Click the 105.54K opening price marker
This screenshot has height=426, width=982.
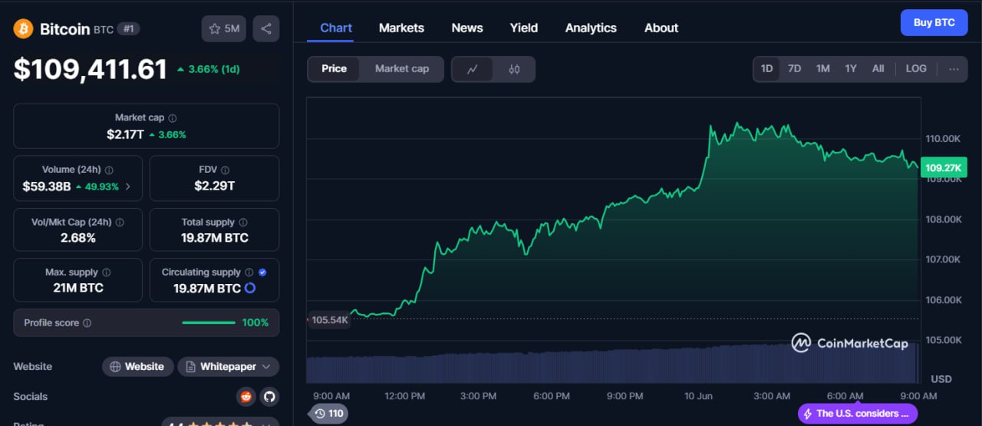(330, 319)
